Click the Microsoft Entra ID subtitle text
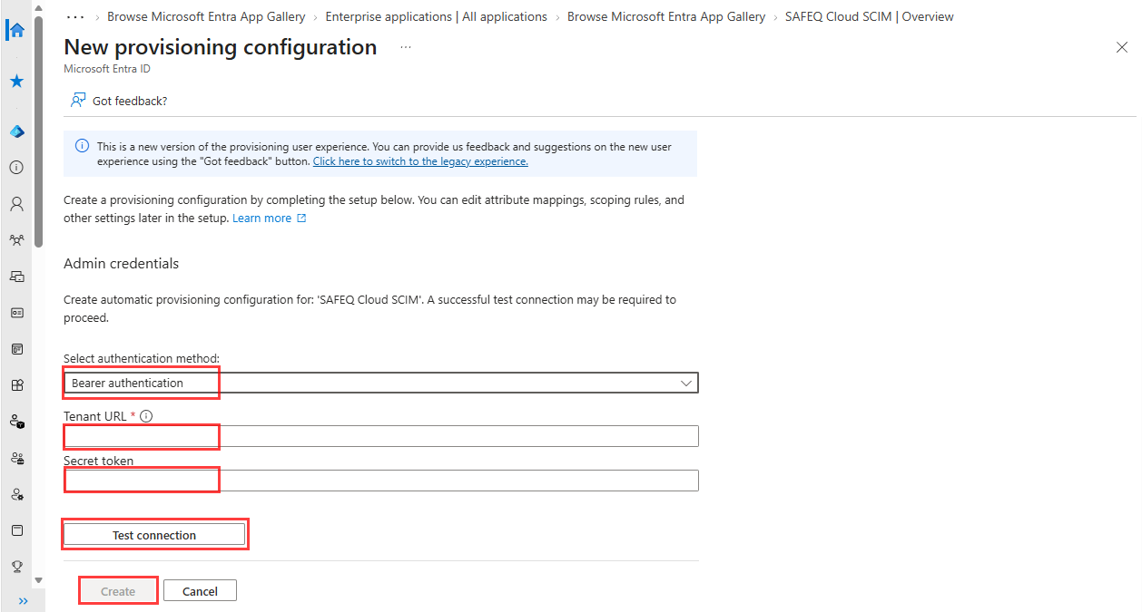This screenshot has width=1142, height=612. tap(107, 69)
